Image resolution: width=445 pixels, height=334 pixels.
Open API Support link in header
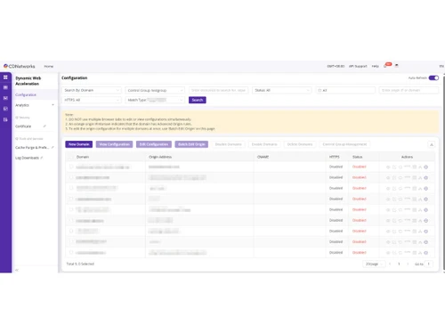point(358,66)
